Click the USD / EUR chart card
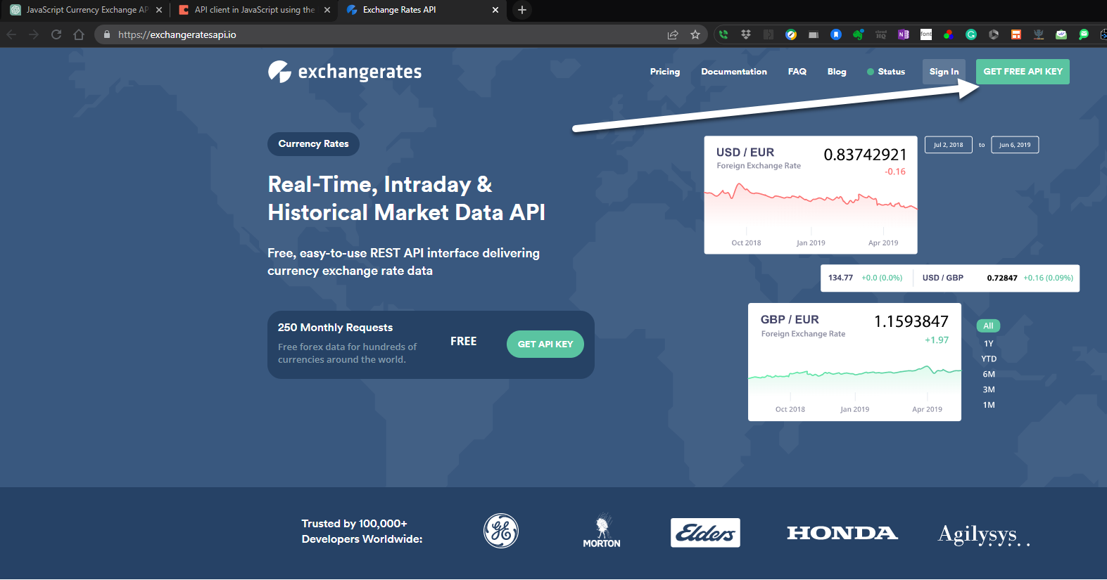 point(811,195)
